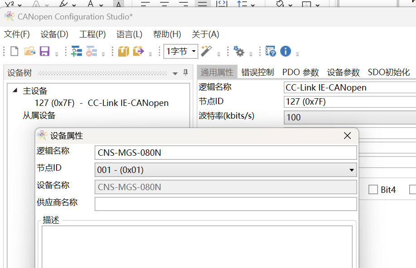
Task: Click the CANopen Configuration Studio title icon
Action: [10, 16]
